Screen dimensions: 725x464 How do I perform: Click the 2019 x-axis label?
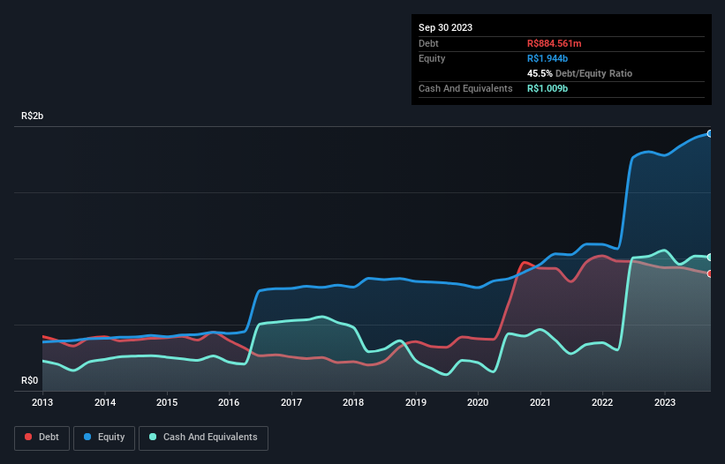point(416,402)
